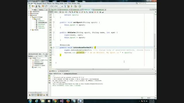Open Chrome from the Windows taskbar
This screenshot has height=103, width=184.
[x=55, y=101]
